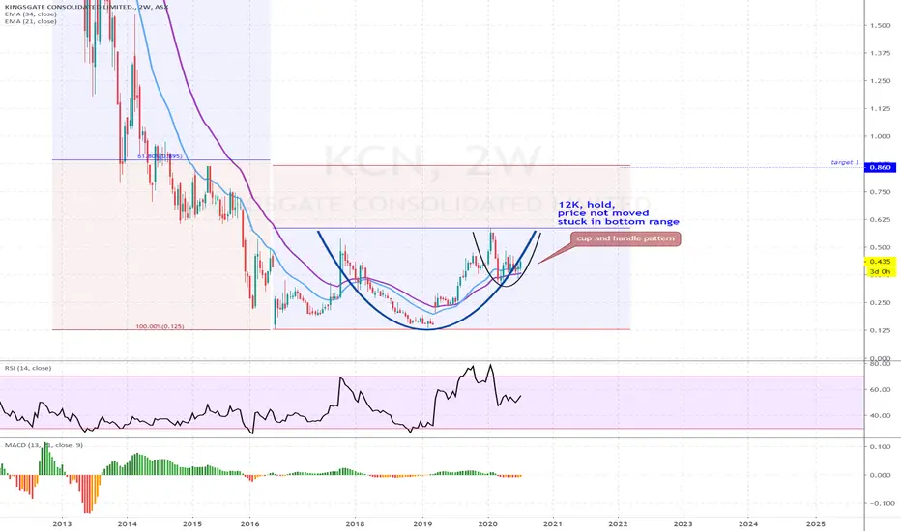Screen dimensions: 901x531
Task: Click 1.125 on the price axis
Action: (881, 108)
